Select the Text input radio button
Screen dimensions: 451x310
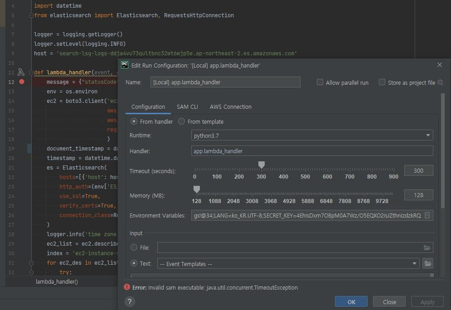[x=134, y=263]
